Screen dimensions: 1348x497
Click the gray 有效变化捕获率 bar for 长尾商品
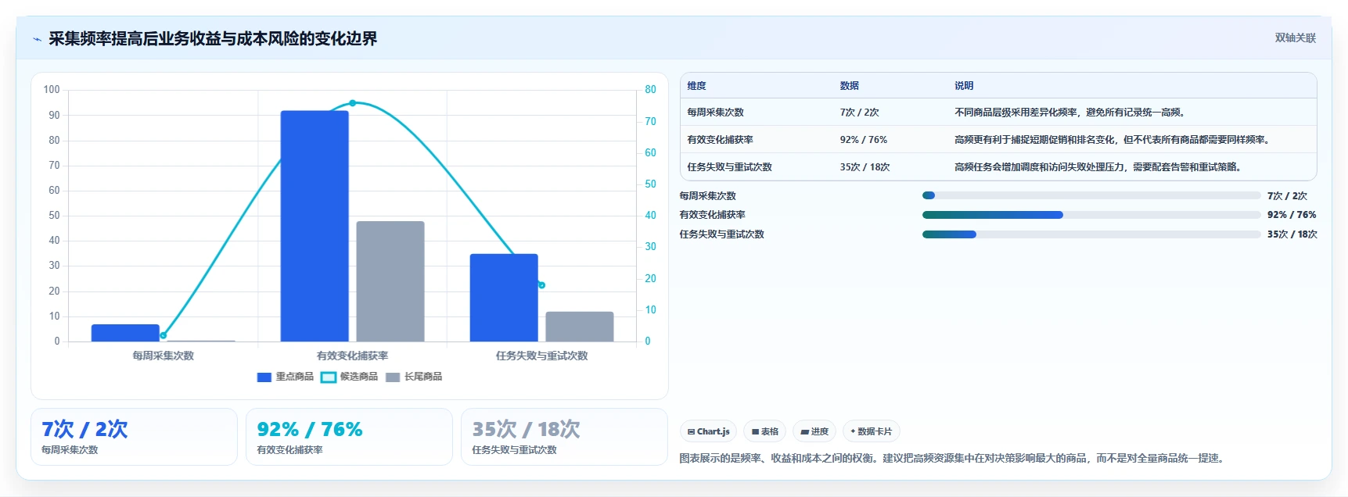click(390, 281)
